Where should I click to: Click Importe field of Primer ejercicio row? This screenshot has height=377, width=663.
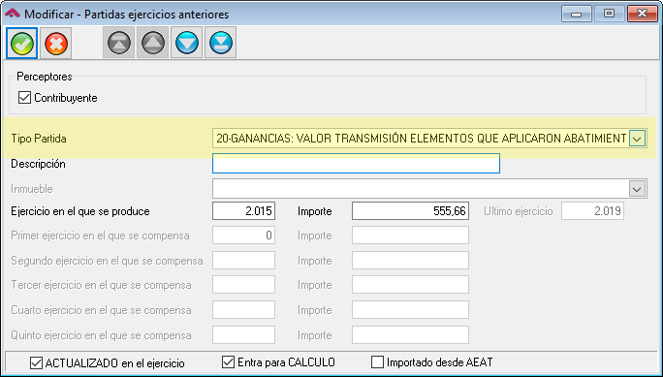(410, 236)
